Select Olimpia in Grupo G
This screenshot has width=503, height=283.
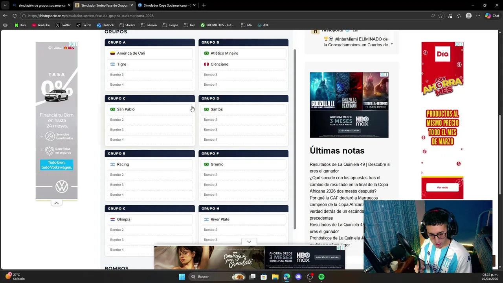(x=150, y=219)
